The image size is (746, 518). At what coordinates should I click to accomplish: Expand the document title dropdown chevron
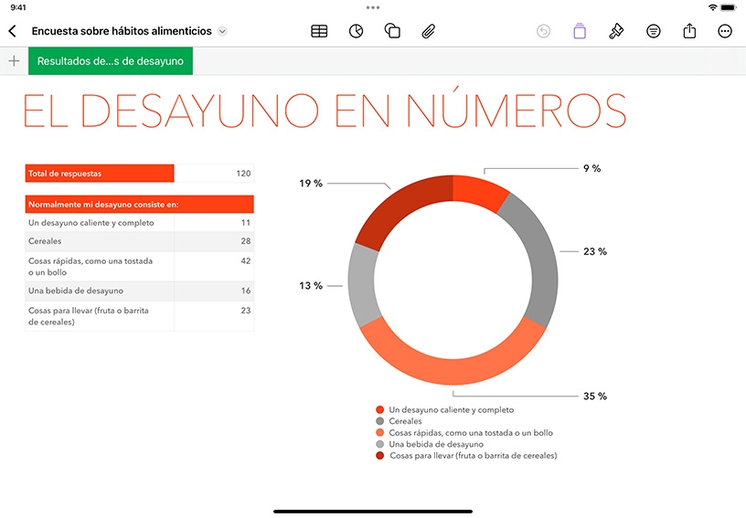click(x=222, y=31)
